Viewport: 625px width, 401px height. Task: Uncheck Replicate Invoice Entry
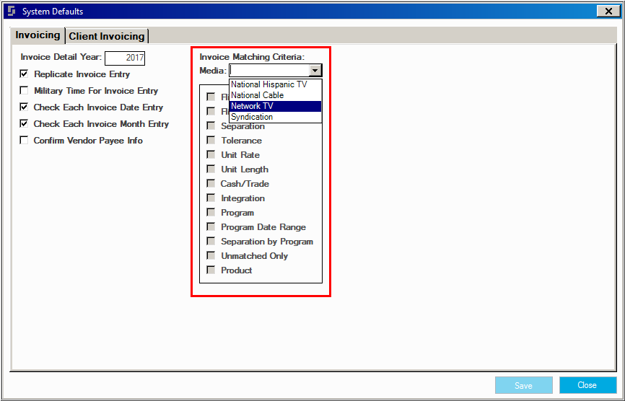25,74
